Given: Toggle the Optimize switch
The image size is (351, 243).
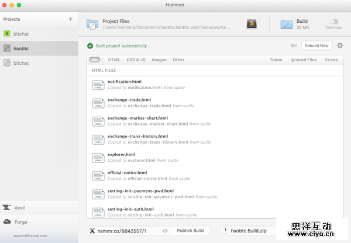Looking at the screenshot, I should tap(334, 22).
